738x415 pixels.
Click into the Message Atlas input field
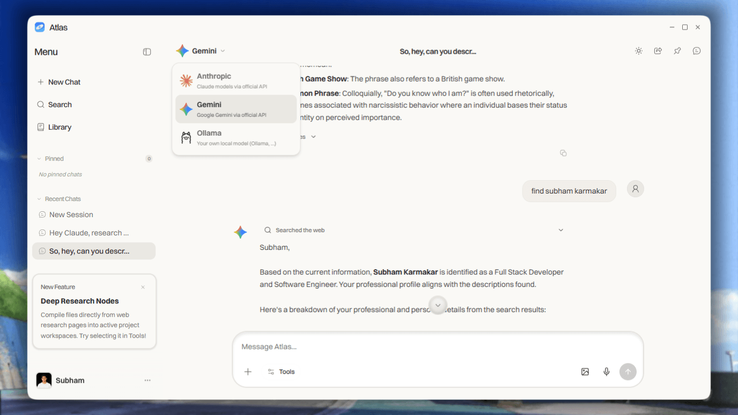coord(438,347)
